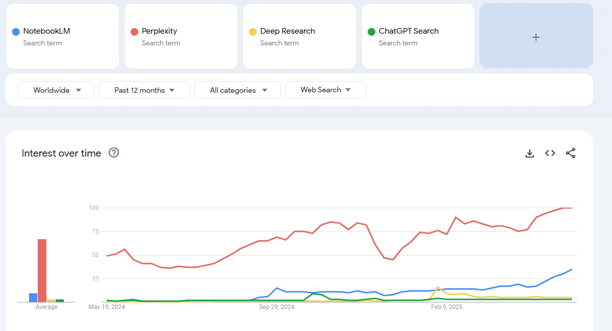
Task: Edit the ChatGPT Search term card
Action: point(418,36)
